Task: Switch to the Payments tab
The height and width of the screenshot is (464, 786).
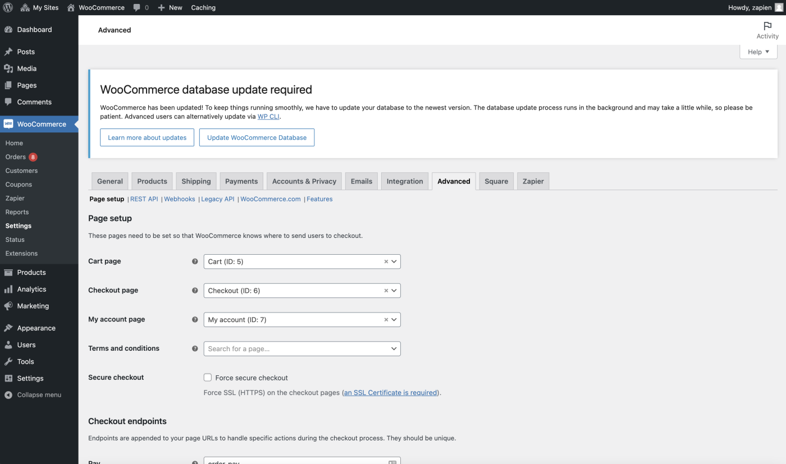Action: coord(241,181)
